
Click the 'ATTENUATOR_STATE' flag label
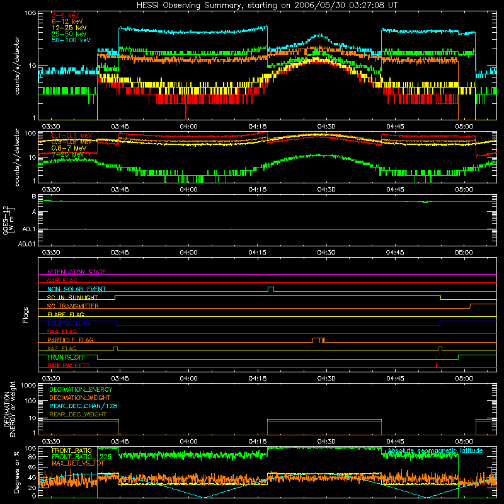[x=76, y=272]
